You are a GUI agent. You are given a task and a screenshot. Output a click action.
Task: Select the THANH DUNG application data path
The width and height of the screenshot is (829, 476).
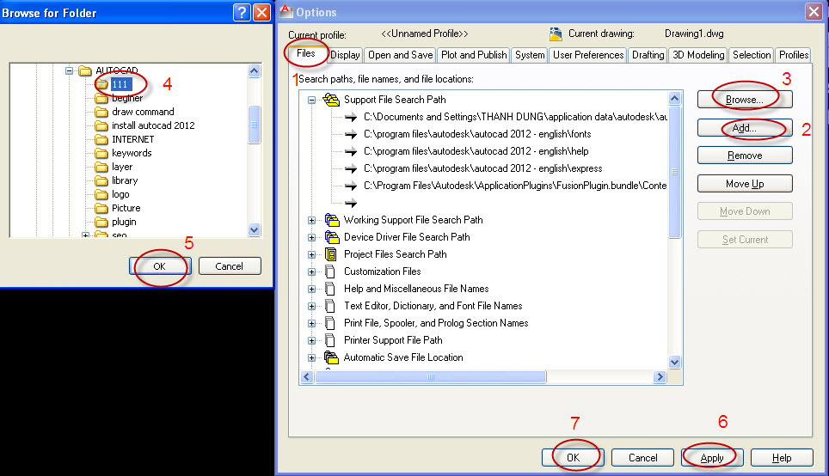pos(515,117)
